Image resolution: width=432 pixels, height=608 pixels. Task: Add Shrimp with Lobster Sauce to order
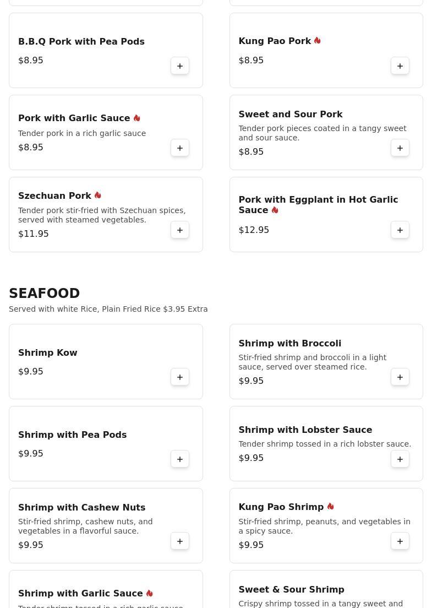click(400, 459)
